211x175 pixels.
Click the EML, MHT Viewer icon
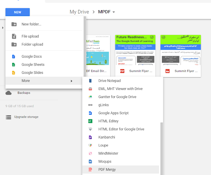click(x=90, y=89)
